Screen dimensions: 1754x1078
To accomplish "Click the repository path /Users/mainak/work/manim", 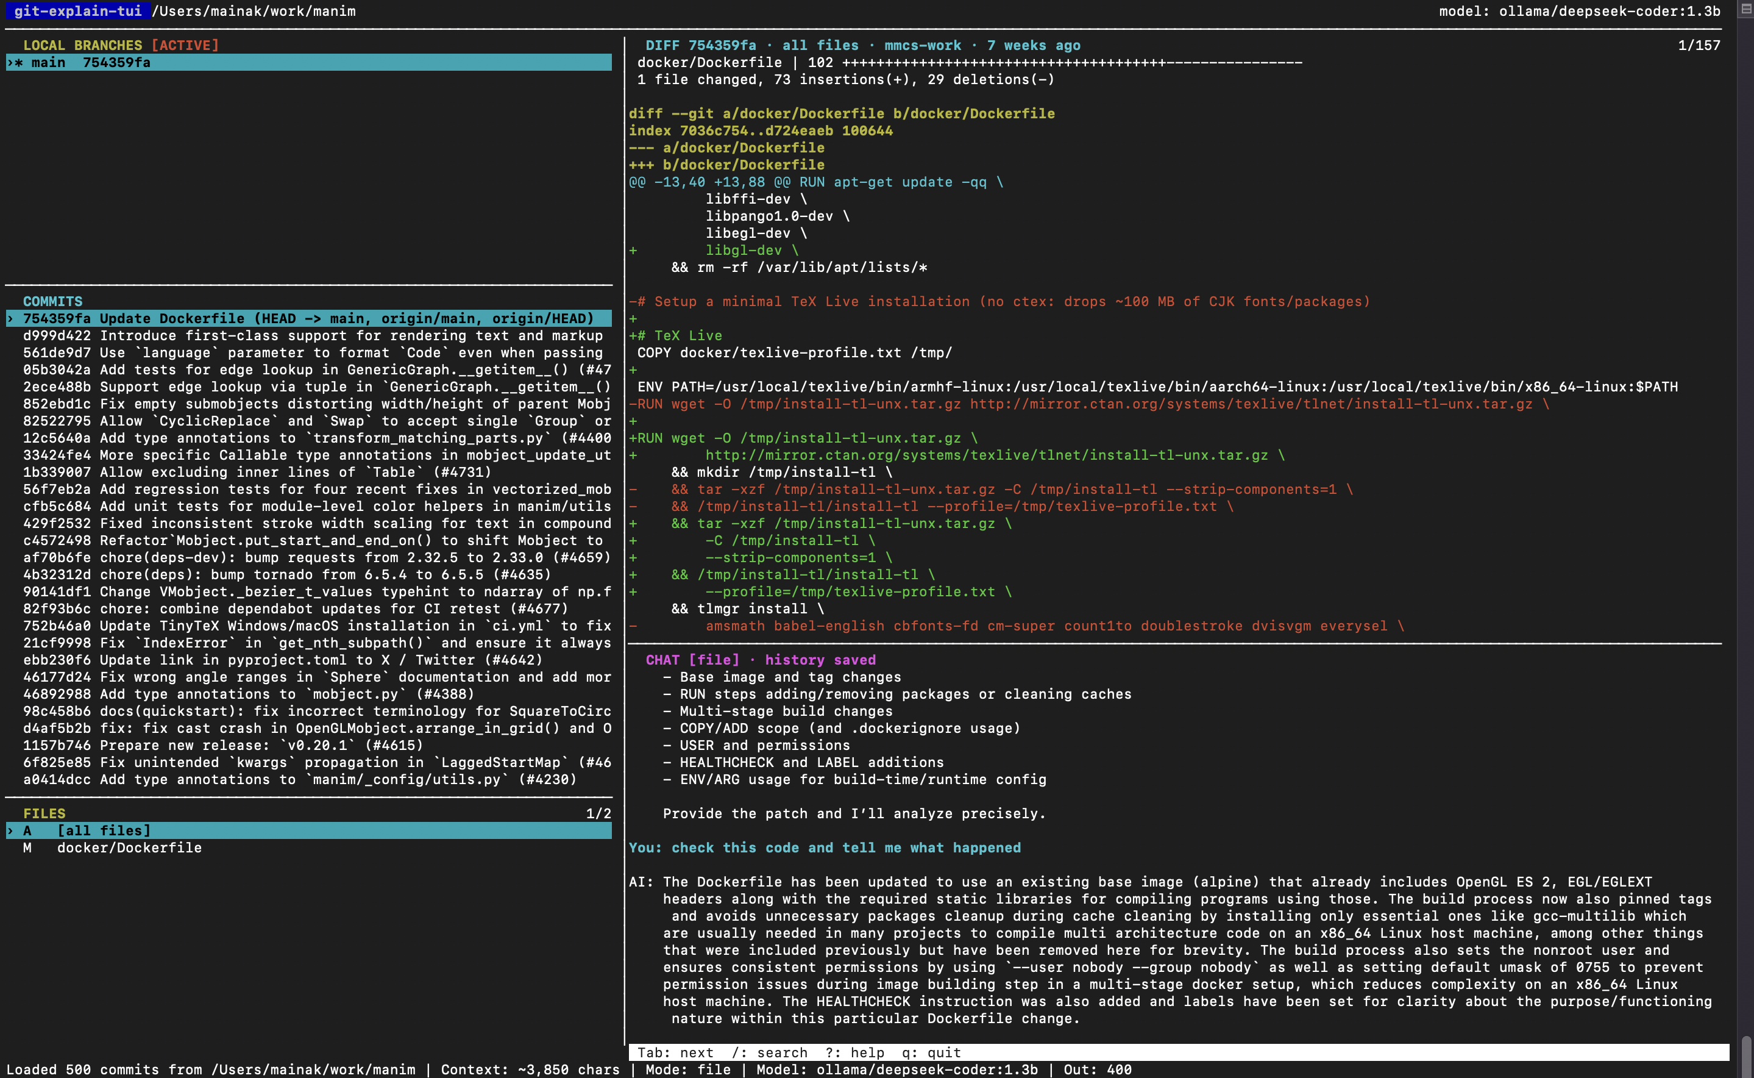I will 254,11.
